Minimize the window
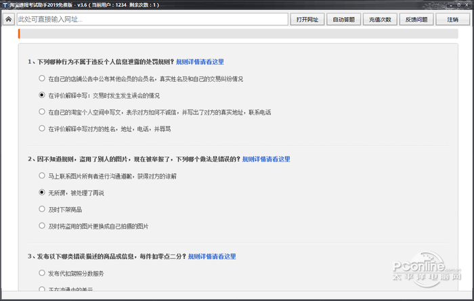 point(451,5)
